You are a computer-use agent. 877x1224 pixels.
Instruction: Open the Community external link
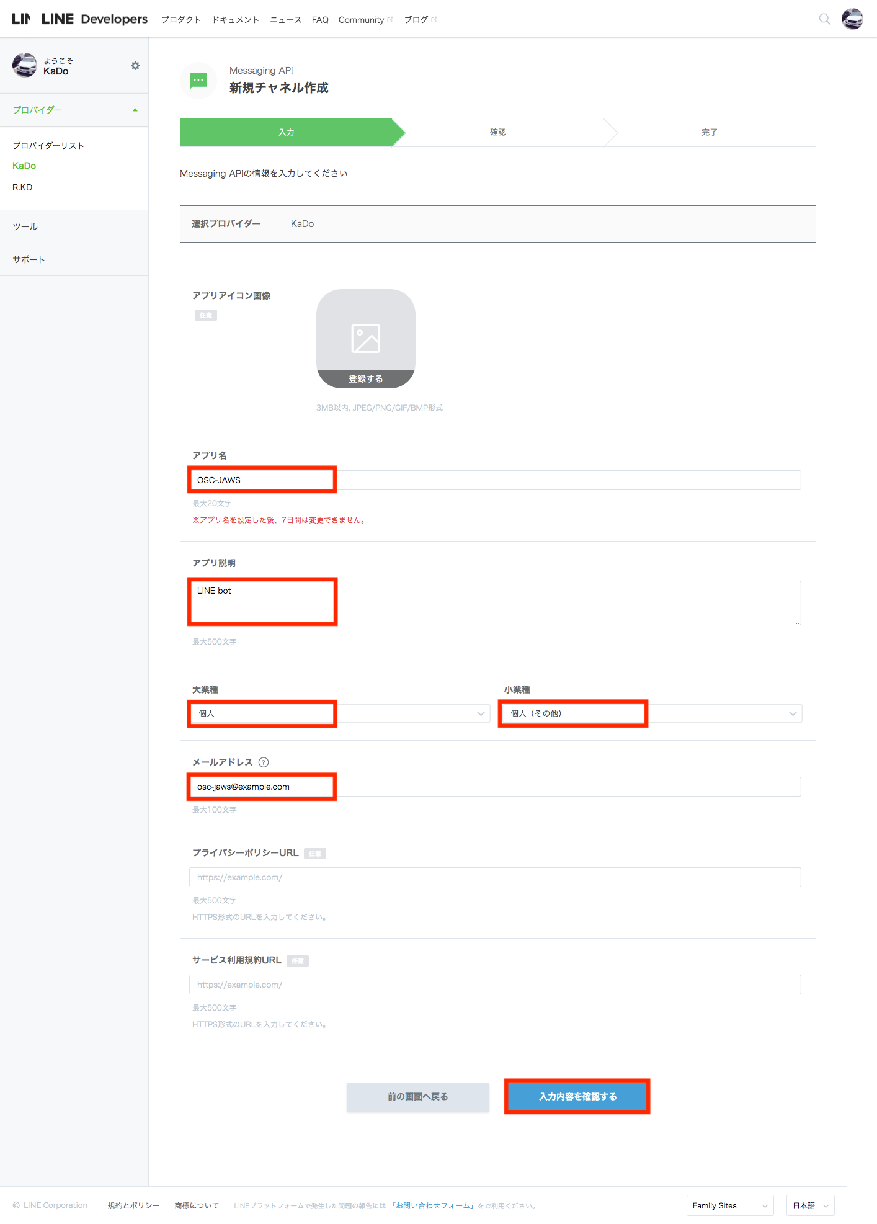pyautogui.click(x=366, y=20)
